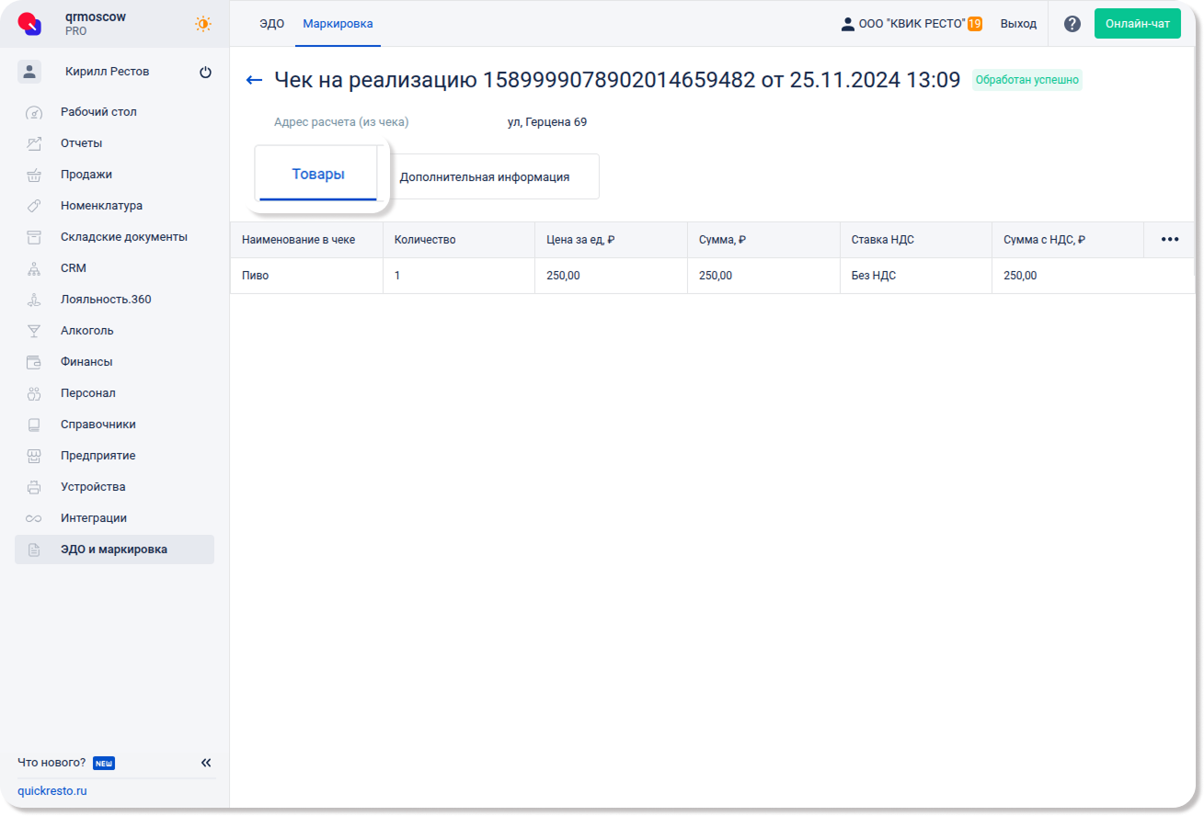Viewport: 1204px width, 816px height.
Task: Click the Продажи basket icon
Action: 34,175
